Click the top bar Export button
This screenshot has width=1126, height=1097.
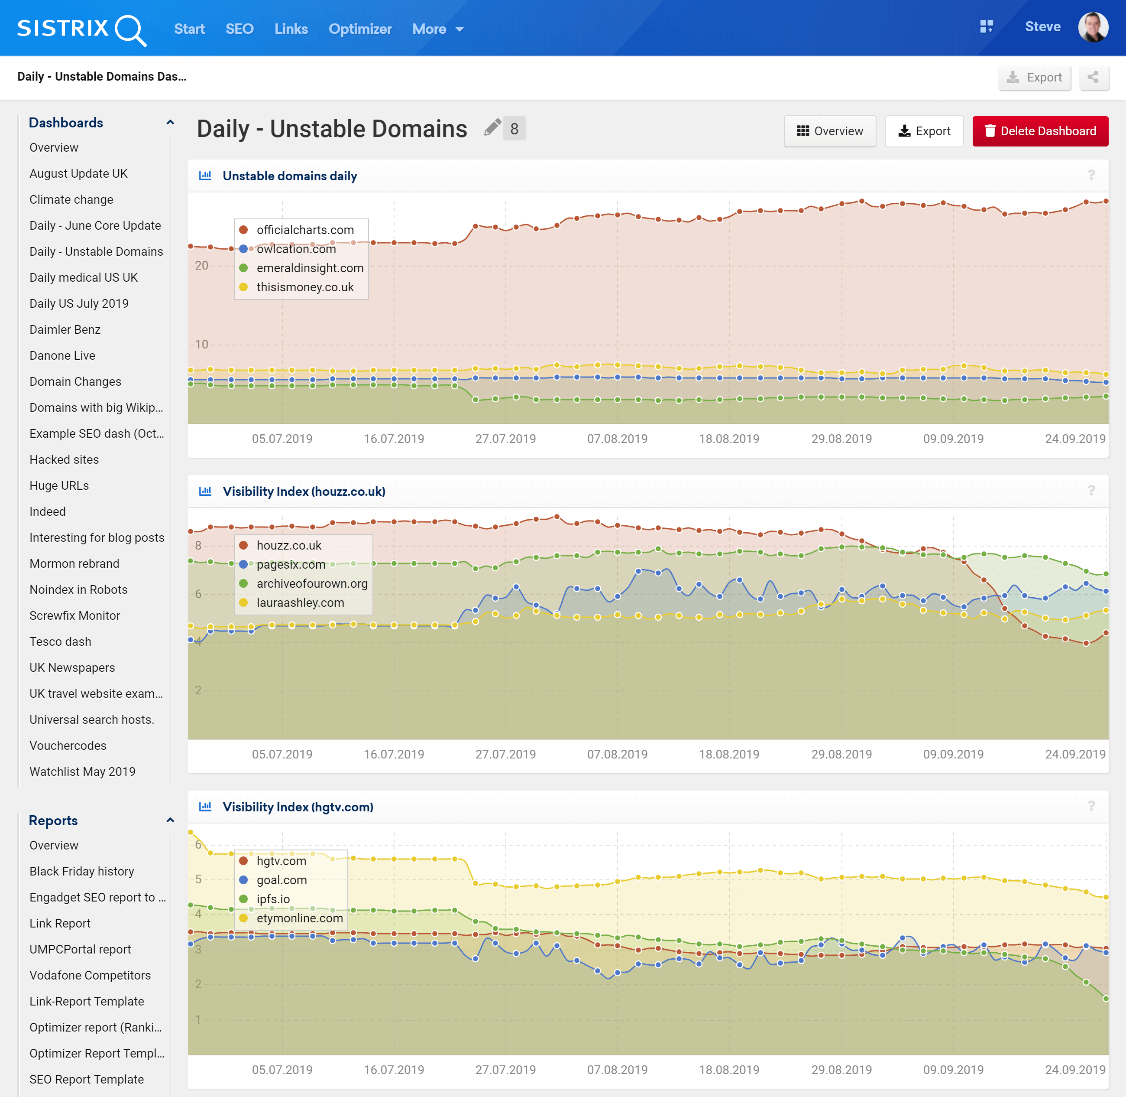(1034, 77)
